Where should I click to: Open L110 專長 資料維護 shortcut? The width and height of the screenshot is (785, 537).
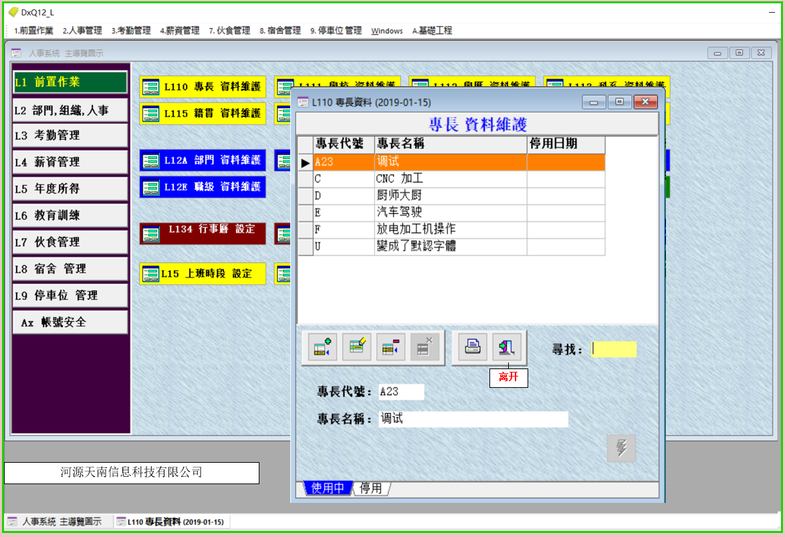[203, 87]
